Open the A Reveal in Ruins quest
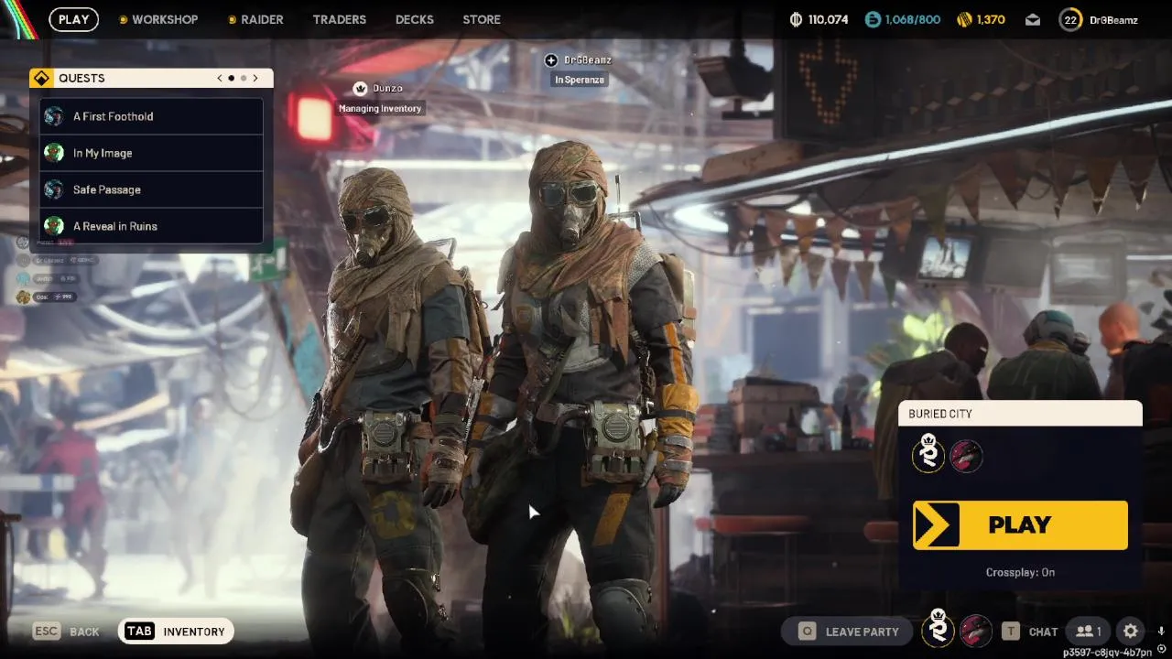The height and width of the screenshot is (659, 1172). [x=152, y=226]
